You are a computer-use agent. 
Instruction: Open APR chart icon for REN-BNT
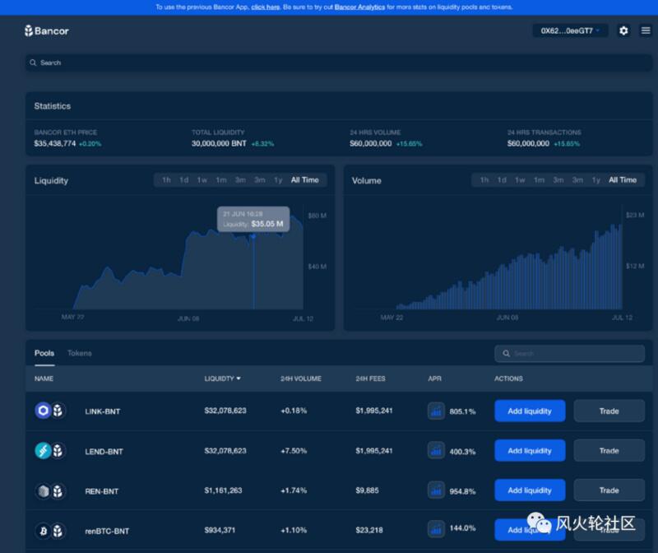tap(436, 490)
